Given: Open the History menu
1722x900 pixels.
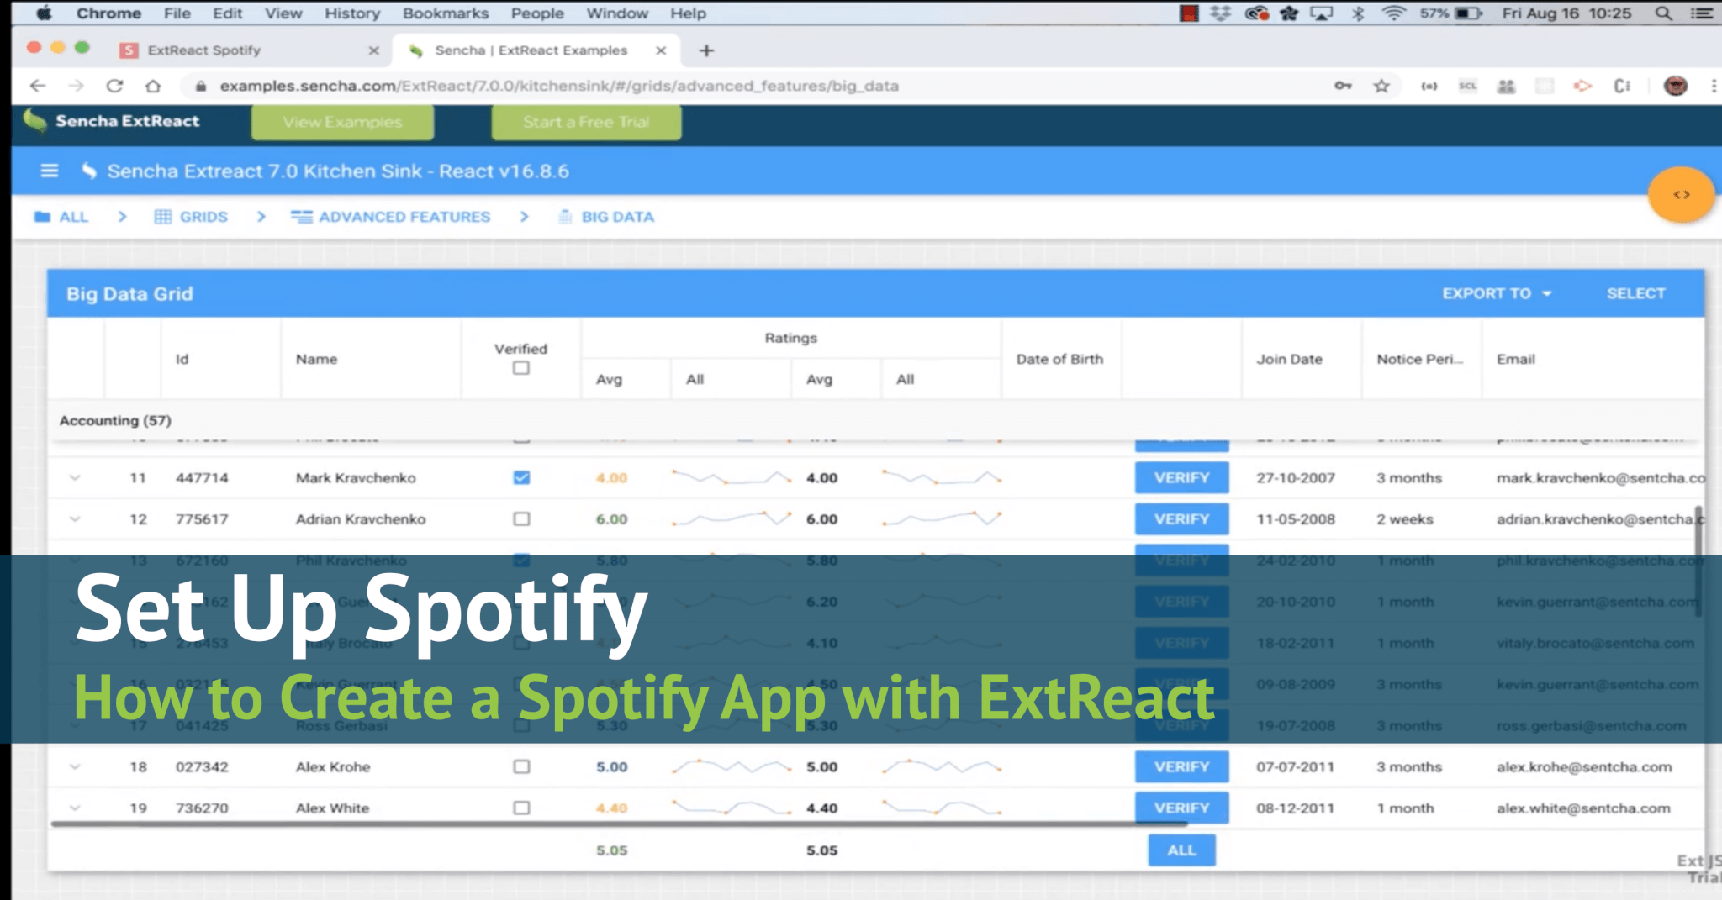Looking at the screenshot, I should click(x=352, y=13).
